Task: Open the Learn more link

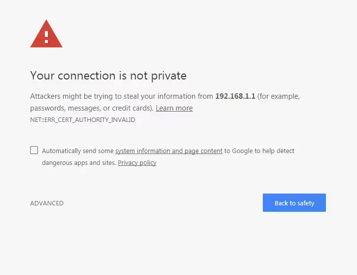Action: (174, 108)
